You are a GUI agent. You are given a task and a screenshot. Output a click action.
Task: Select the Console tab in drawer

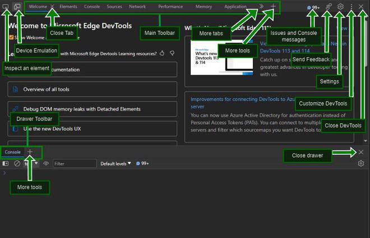[13, 152]
